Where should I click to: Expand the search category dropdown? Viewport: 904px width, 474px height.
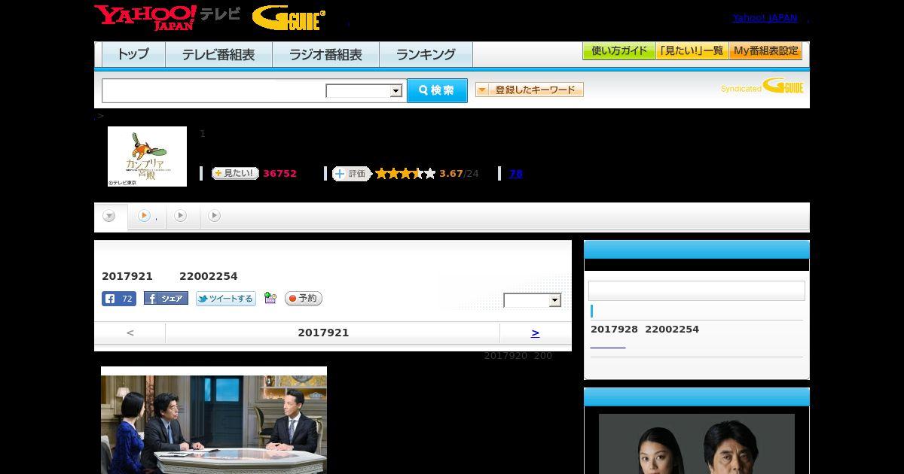364,91
